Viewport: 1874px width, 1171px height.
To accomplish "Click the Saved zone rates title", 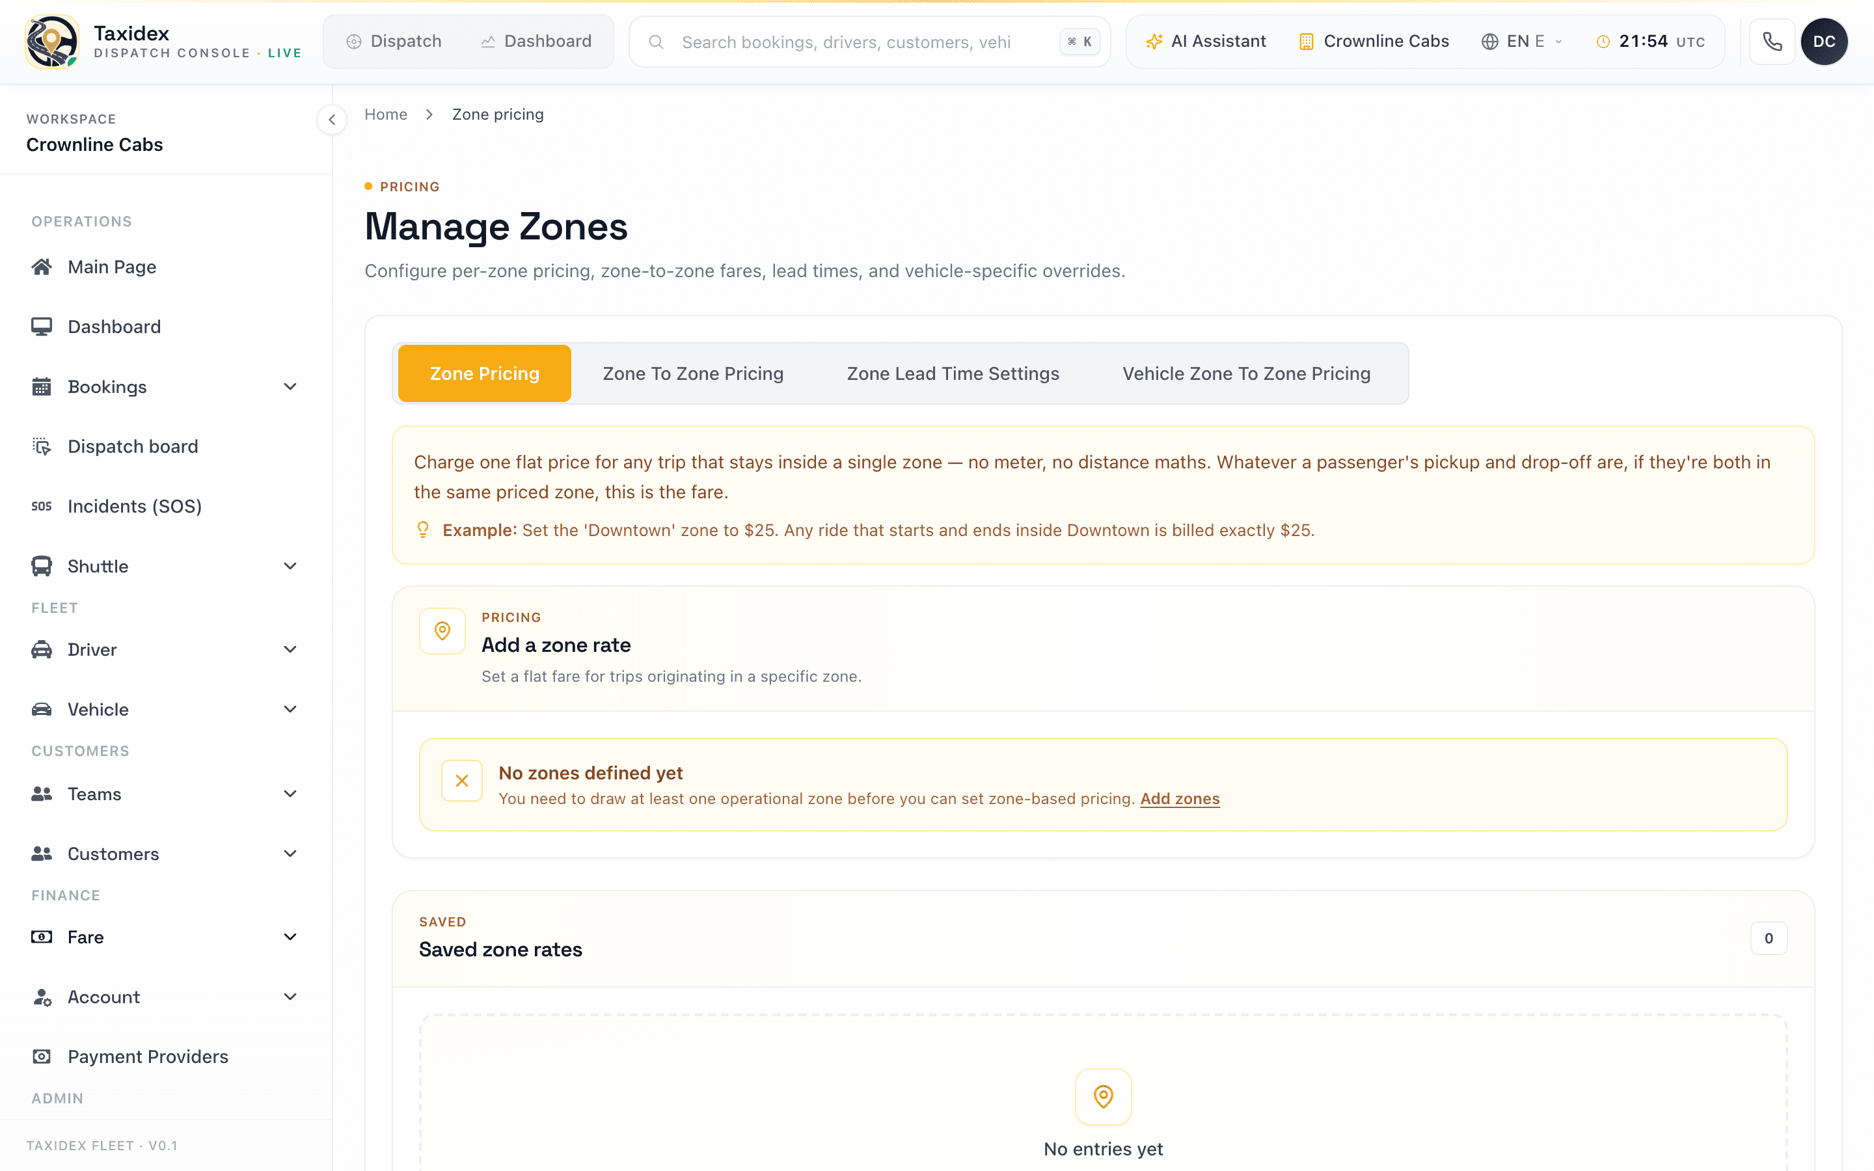I will [500, 950].
